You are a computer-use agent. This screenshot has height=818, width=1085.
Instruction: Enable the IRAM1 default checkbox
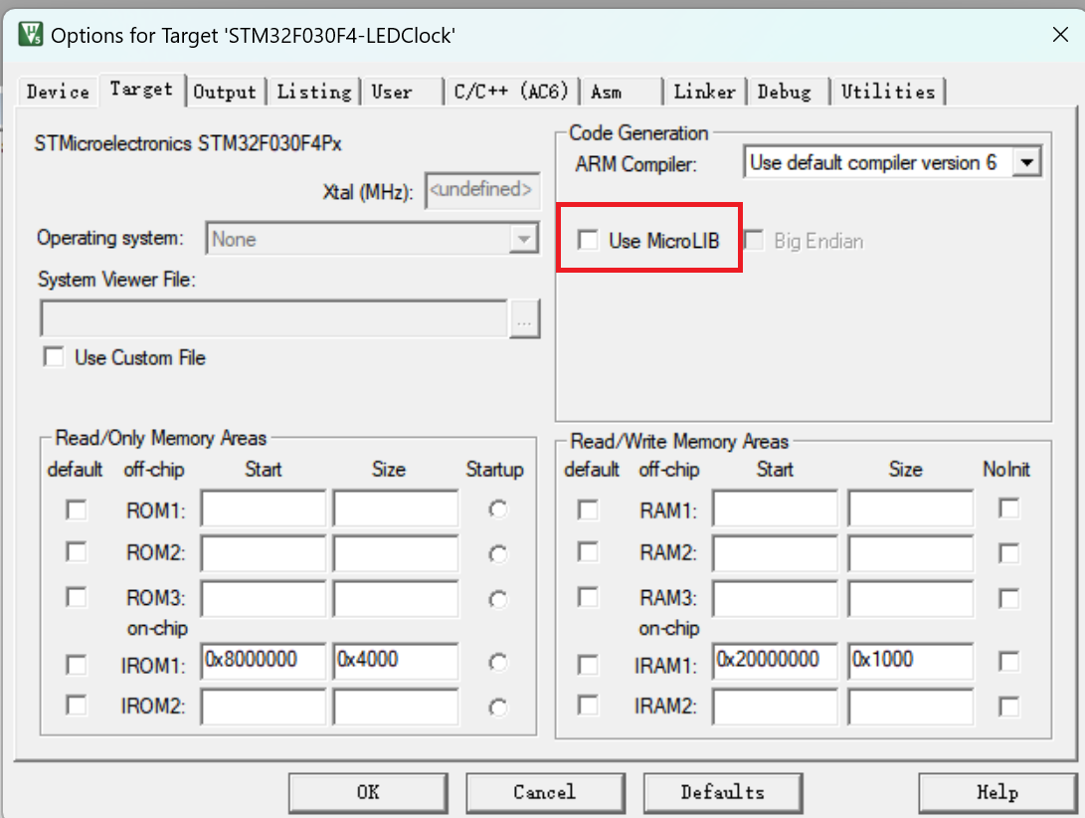(588, 664)
